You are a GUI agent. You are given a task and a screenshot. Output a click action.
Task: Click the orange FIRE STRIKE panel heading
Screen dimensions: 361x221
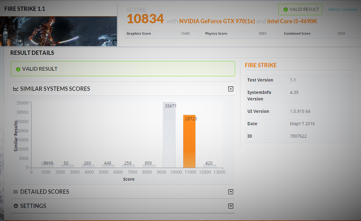click(261, 65)
